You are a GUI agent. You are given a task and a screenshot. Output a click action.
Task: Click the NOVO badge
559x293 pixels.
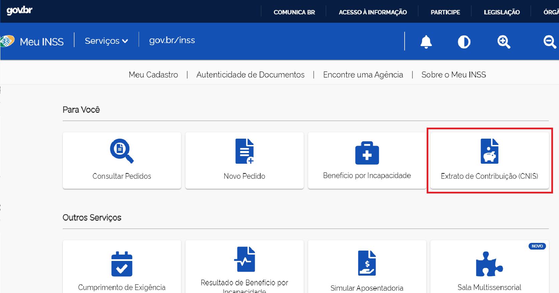(x=537, y=246)
